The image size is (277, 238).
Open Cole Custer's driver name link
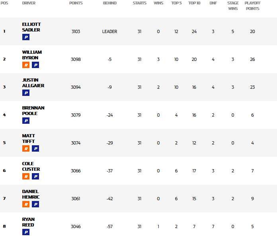31,166
